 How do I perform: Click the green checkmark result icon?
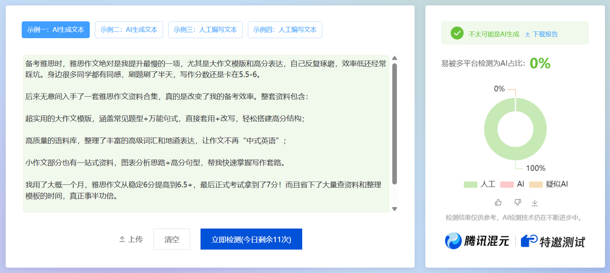pyautogui.click(x=457, y=33)
